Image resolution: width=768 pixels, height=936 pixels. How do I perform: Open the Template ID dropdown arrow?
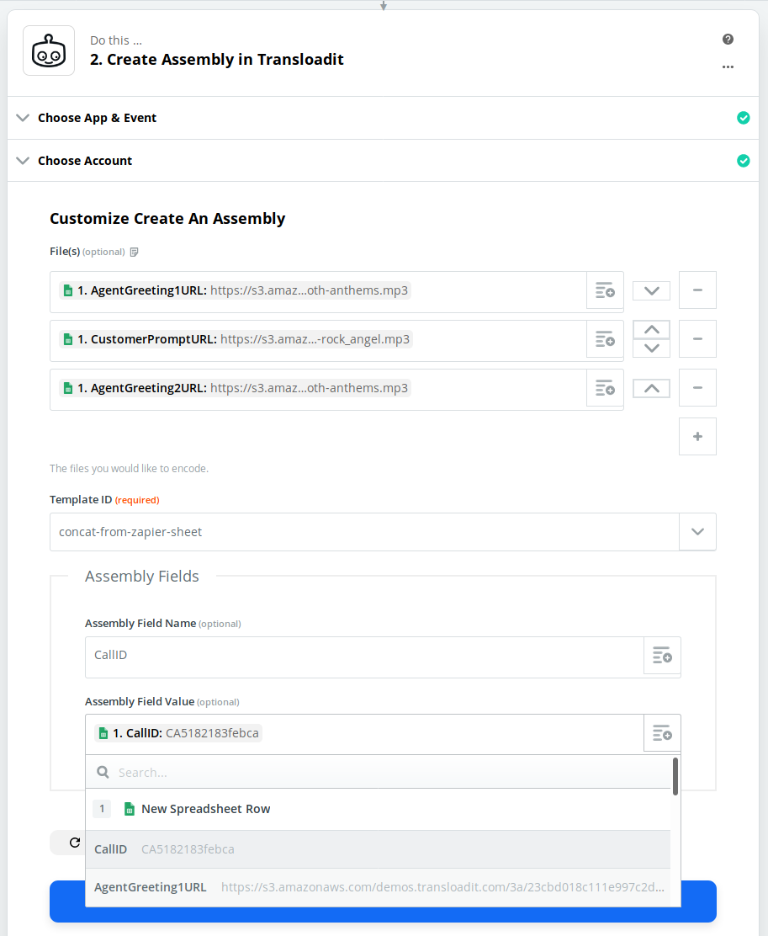697,532
